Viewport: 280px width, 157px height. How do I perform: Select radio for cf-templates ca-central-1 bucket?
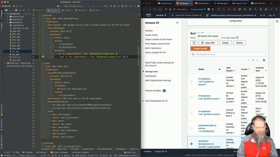pos(192,82)
